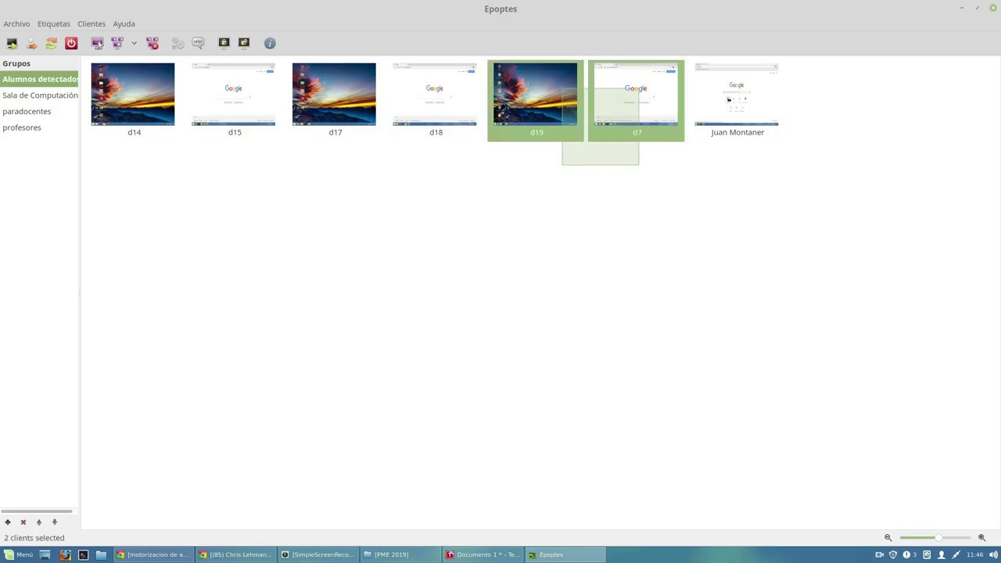The width and height of the screenshot is (1001, 563).
Task: Select the Alumnos detectados group
Action: (x=39, y=79)
